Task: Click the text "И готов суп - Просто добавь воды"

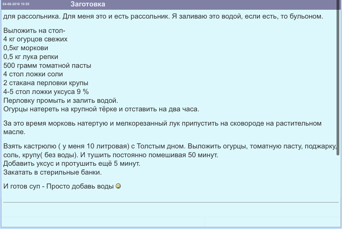Action: click(x=58, y=186)
